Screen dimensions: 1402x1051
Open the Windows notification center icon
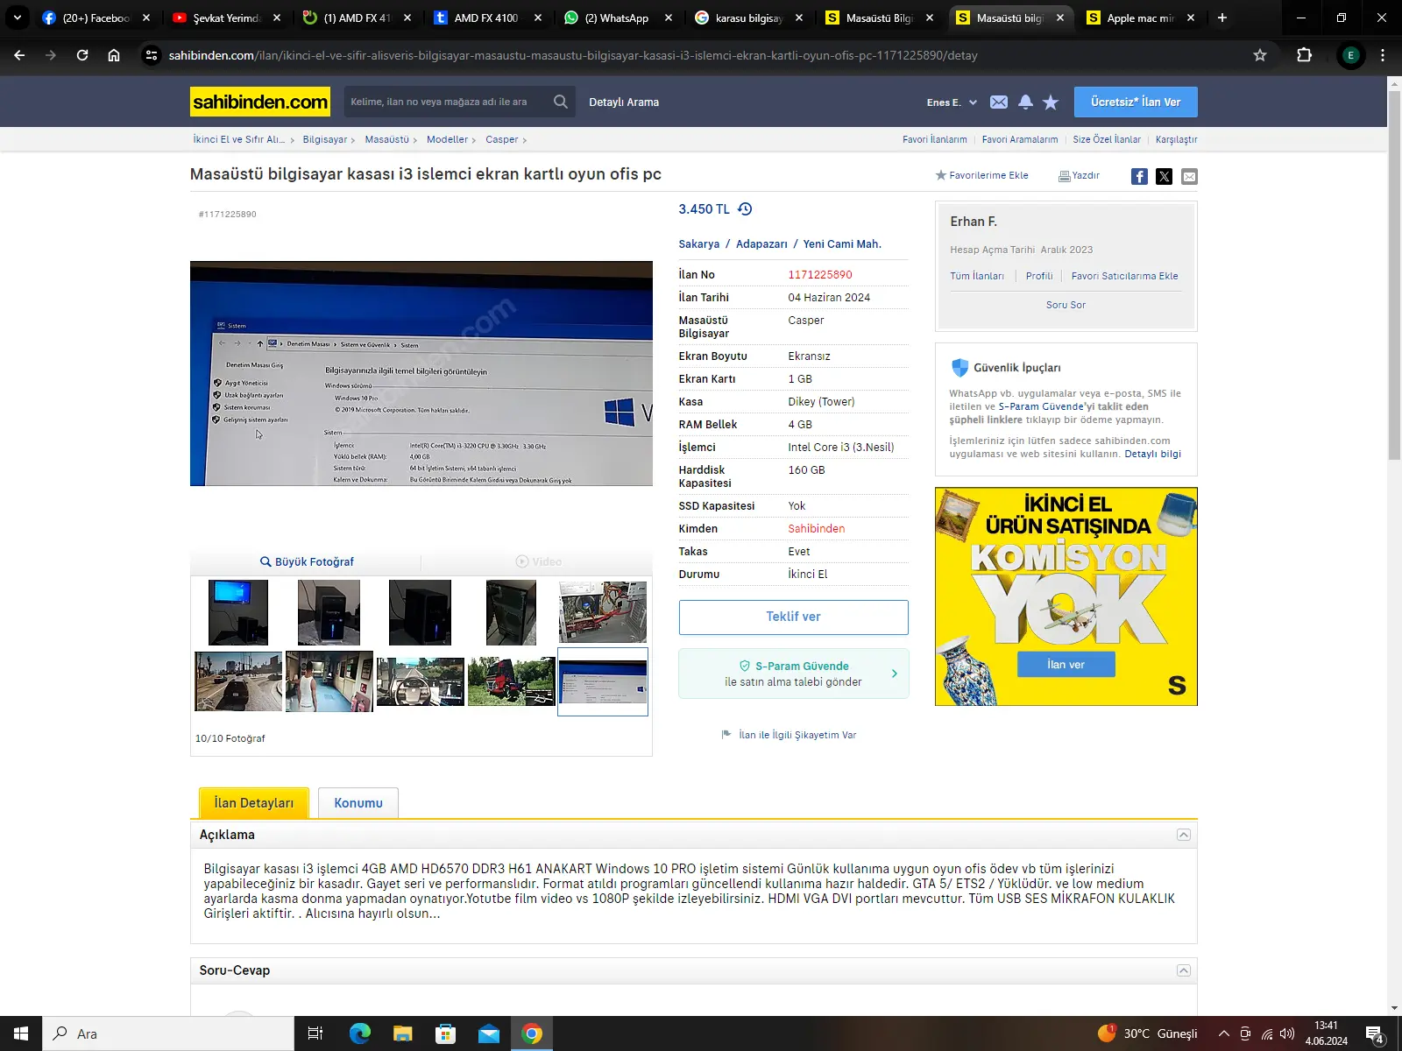(1375, 1033)
